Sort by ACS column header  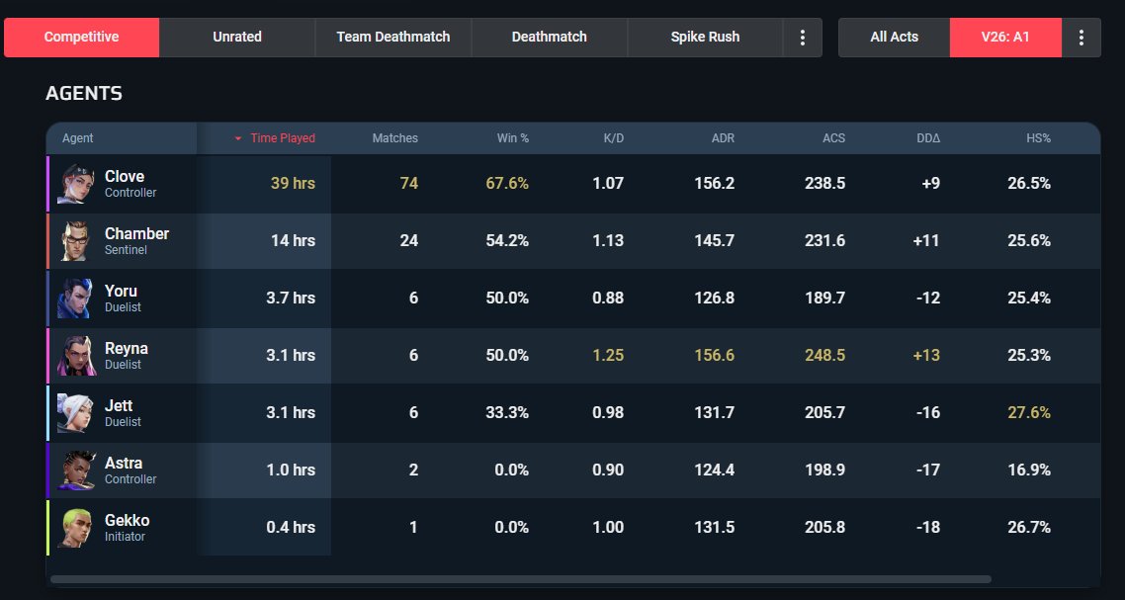(833, 138)
